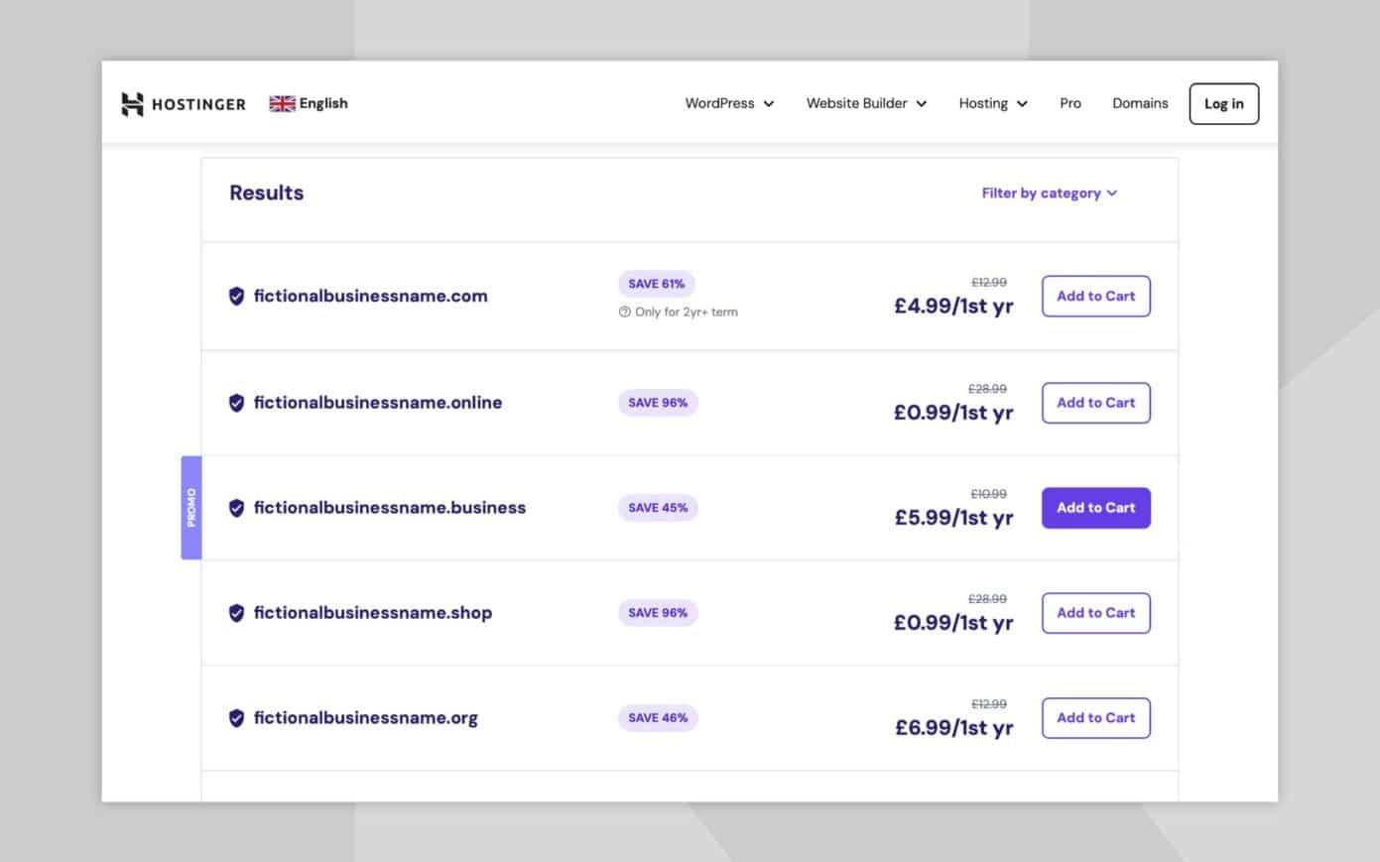Click the SAVE 46% badge

tap(658, 718)
